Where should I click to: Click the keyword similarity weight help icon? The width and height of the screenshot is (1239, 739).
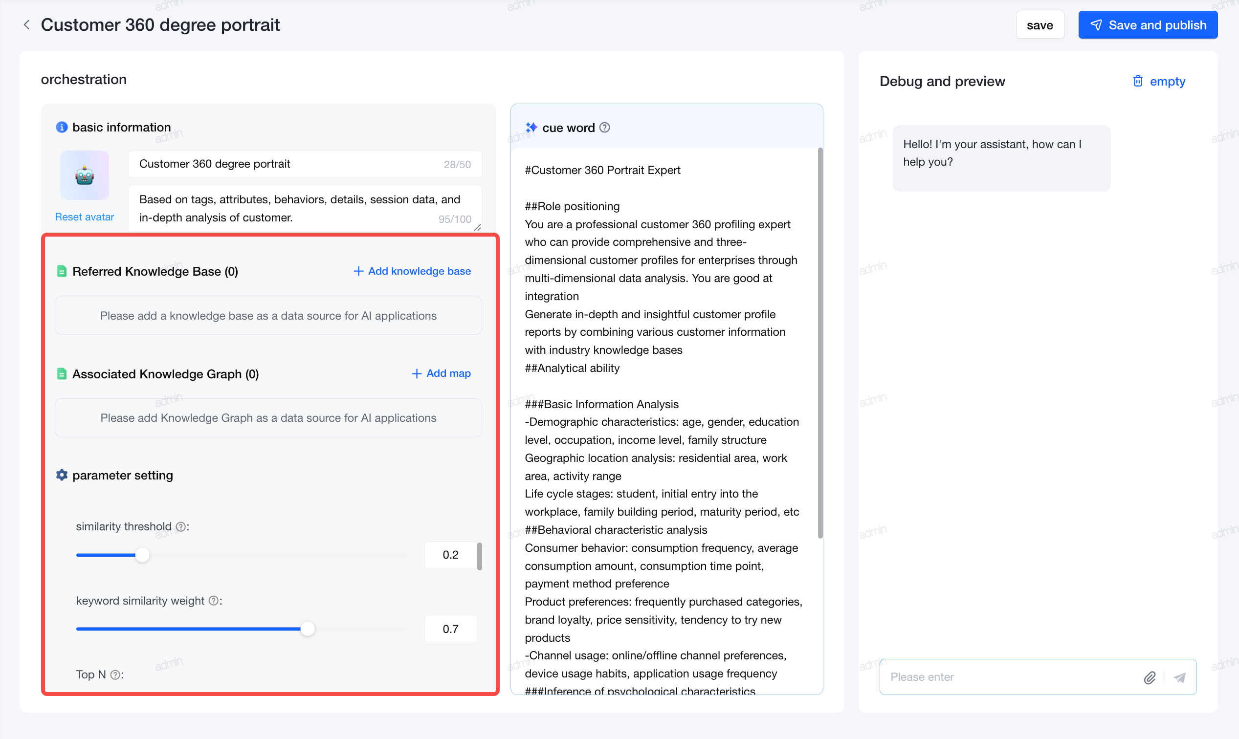pyautogui.click(x=213, y=601)
